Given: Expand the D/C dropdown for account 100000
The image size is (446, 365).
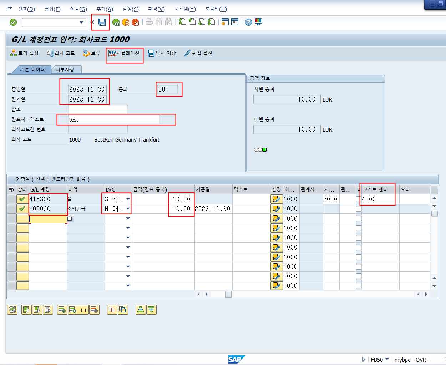Looking at the screenshot, I should coord(128,209).
